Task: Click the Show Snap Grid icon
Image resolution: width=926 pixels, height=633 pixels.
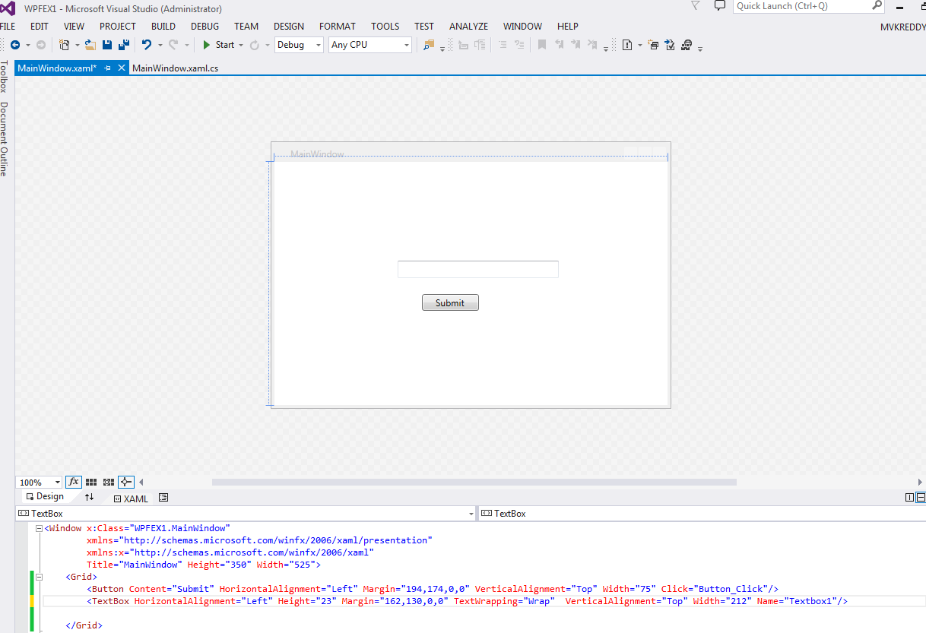Action: click(91, 482)
